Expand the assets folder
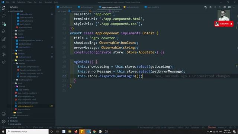This screenshot has width=238, height=134. 19,112
